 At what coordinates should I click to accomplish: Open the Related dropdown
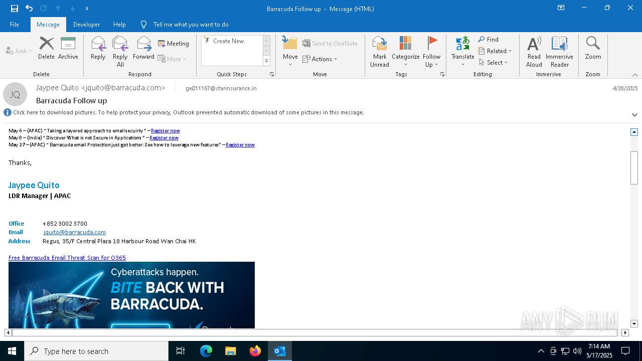point(495,51)
